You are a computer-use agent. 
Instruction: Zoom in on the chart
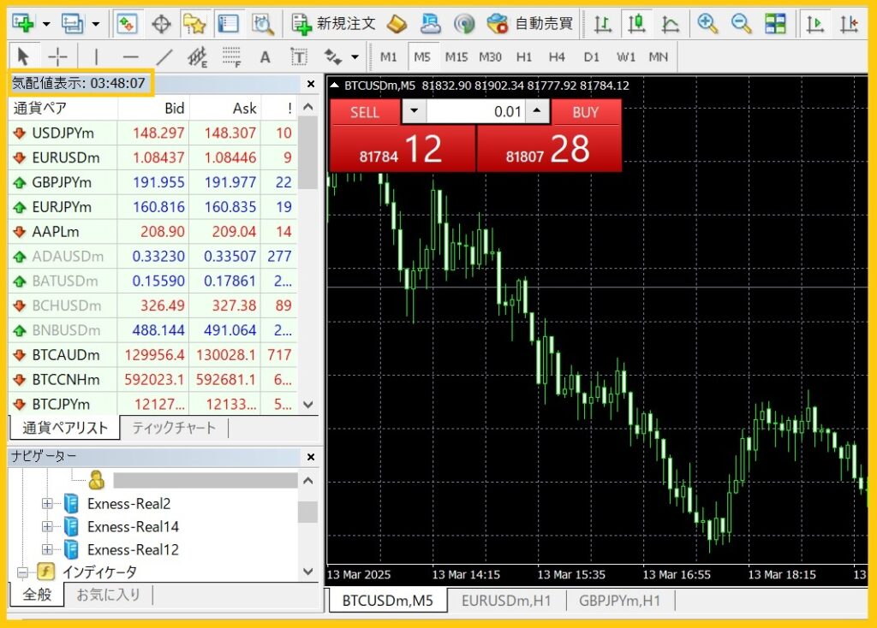[x=707, y=23]
